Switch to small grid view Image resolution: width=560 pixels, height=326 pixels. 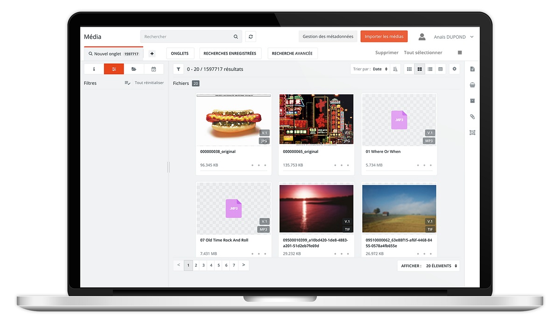tap(409, 69)
